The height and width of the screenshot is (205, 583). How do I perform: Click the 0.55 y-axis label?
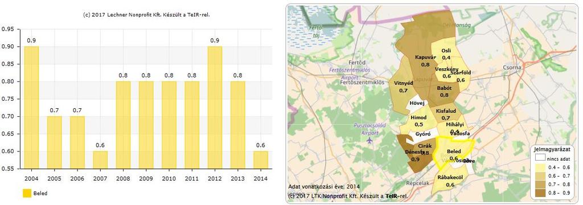click(x=8, y=169)
